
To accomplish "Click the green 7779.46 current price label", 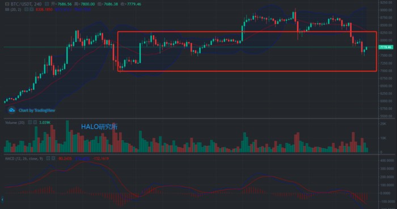I will point(386,47).
